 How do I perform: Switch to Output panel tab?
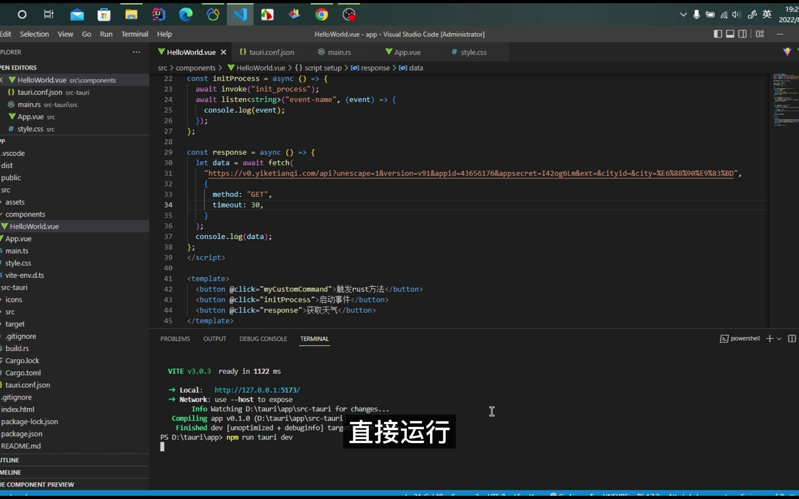click(x=215, y=339)
